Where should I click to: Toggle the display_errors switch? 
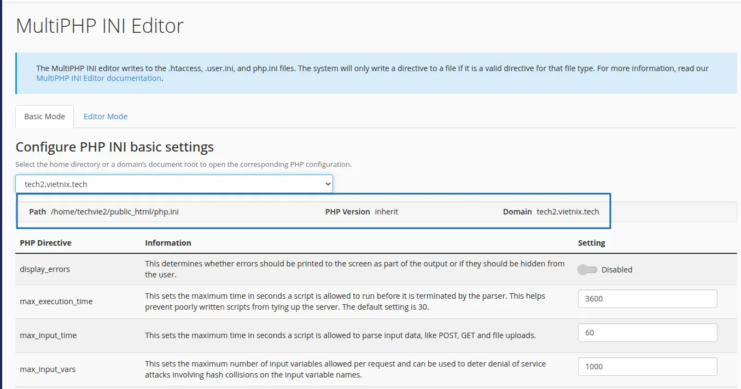pyautogui.click(x=587, y=270)
